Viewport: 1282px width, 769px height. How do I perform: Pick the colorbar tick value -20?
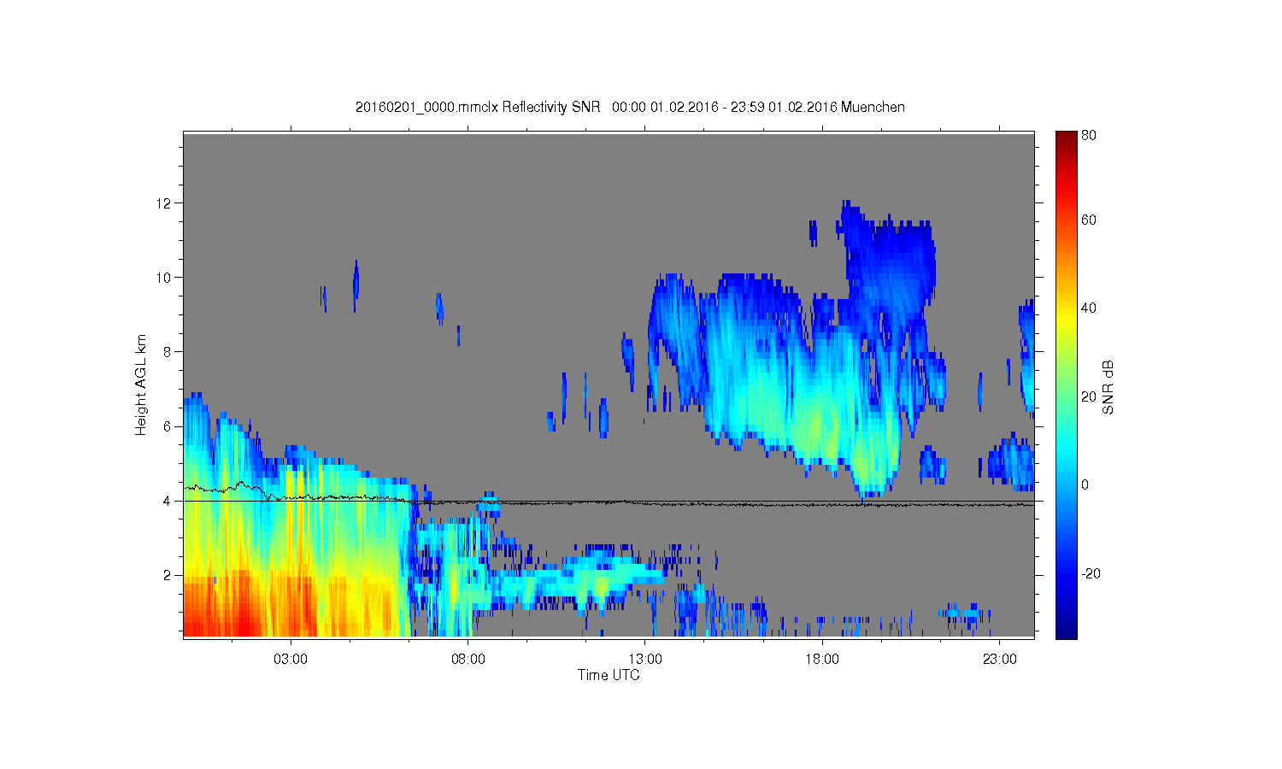1091,573
